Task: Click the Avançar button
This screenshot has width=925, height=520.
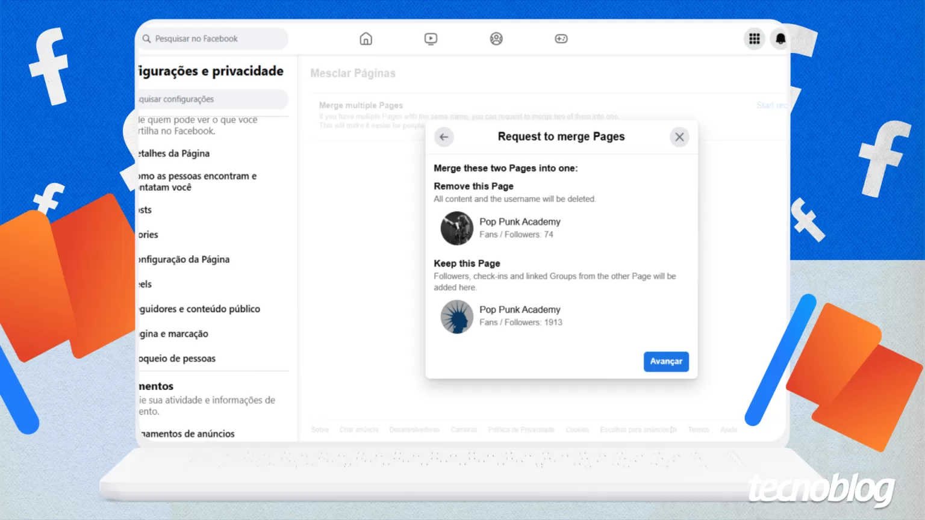Action: (x=666, y=361)
